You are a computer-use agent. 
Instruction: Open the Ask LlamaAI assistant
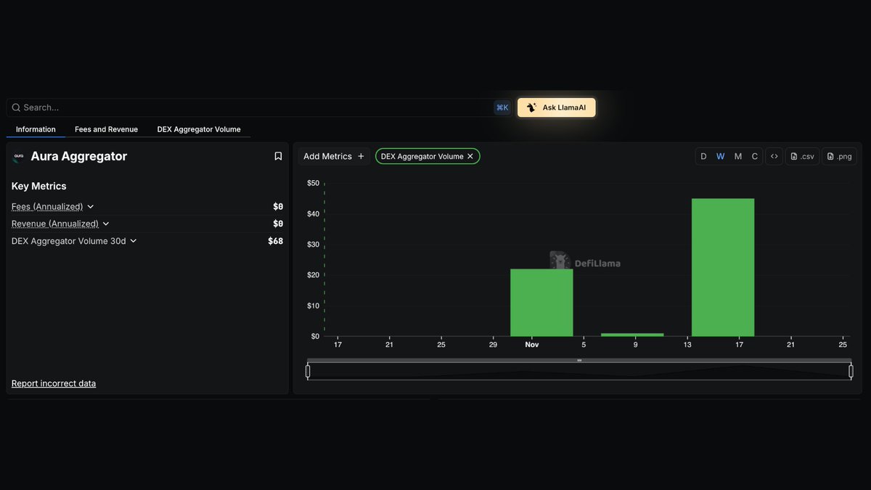pos(556,107)
